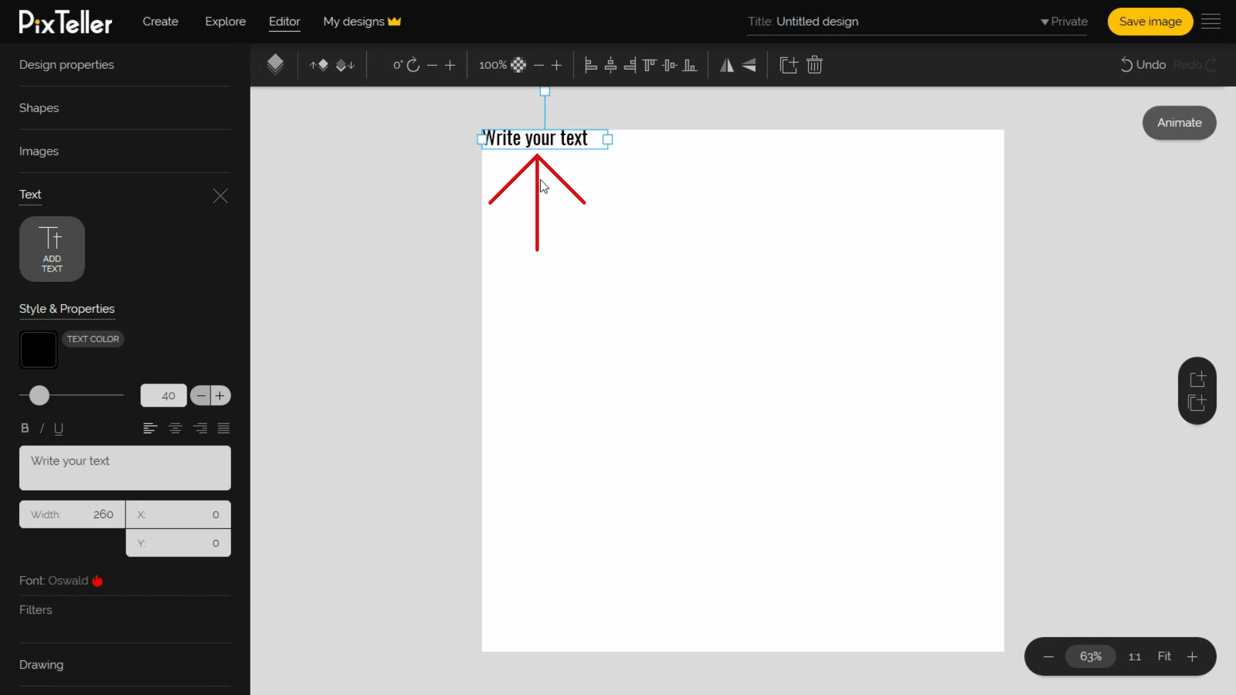The width and height of the screenshot is (1236, 695).
Task: Click the font size slider handle
Action: click(x=39, y=396)
